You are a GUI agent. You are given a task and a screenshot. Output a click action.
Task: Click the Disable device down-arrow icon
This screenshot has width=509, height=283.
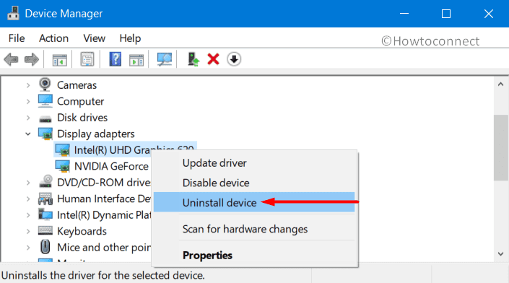(x=234, y=59)
